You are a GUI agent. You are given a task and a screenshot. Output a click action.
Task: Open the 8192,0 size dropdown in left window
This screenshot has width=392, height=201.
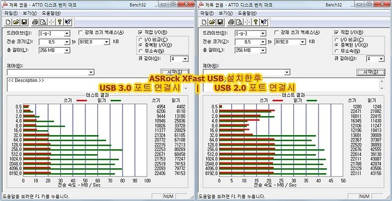click(x=107, y=42)
